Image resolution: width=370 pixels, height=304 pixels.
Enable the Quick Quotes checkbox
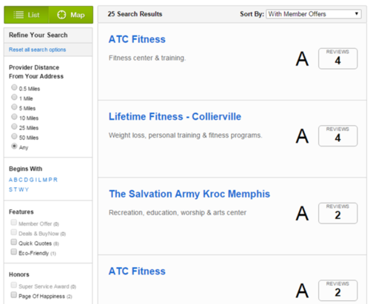click(x=14, y=242)
